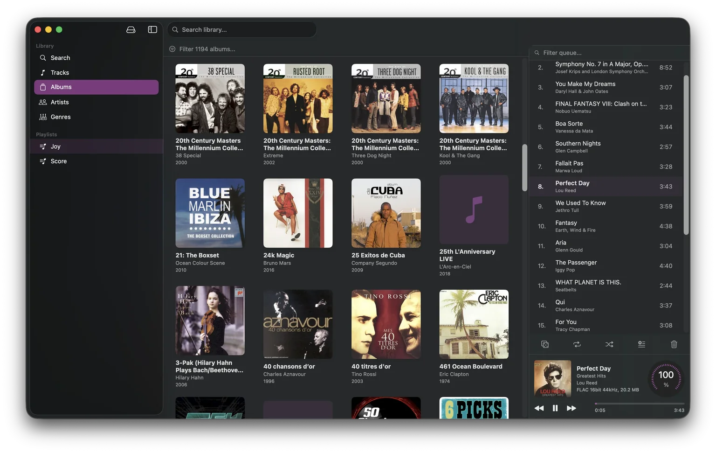Click the Genres icon in sidebar
The width and height of the screenshot is (716, 453).
(42, 117)
